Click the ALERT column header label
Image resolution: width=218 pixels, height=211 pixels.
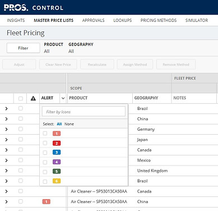click(47, 98)
